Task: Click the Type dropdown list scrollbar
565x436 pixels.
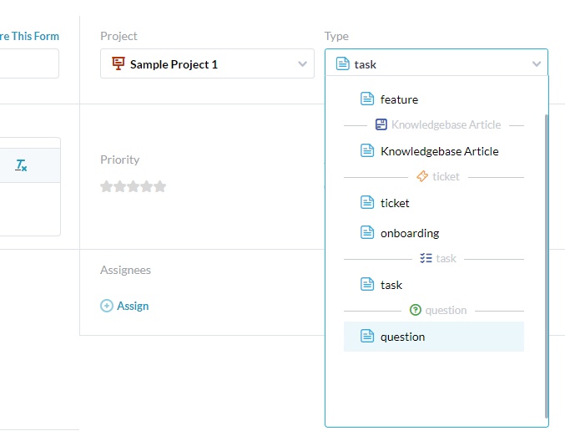Action: (547, 251)
